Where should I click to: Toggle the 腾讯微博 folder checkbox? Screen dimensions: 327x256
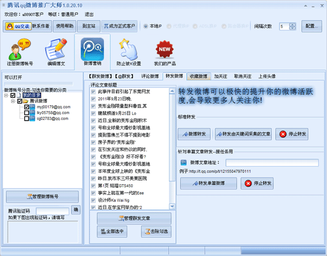[20, 101]
